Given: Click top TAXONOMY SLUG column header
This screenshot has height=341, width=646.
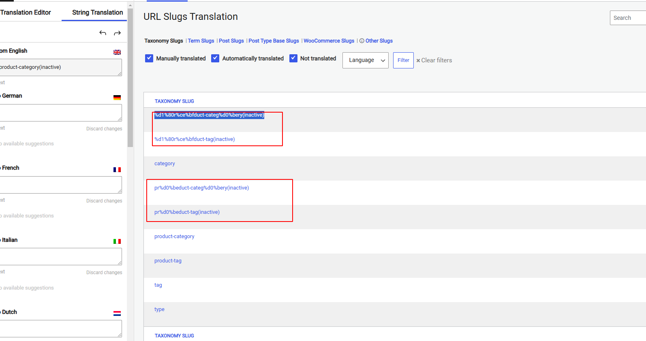Looking at the screenshot, I should [x=174, y=101].
